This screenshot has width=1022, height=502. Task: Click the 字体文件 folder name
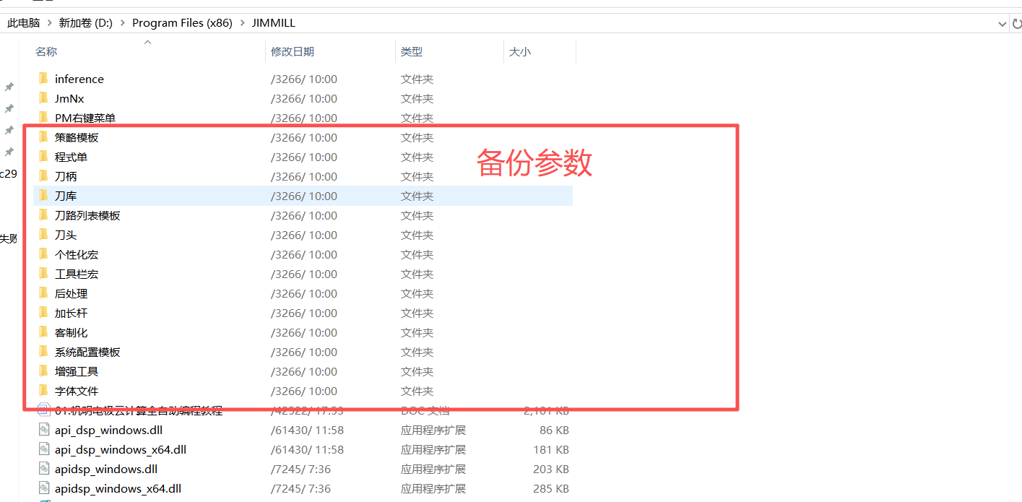[77, 391]
